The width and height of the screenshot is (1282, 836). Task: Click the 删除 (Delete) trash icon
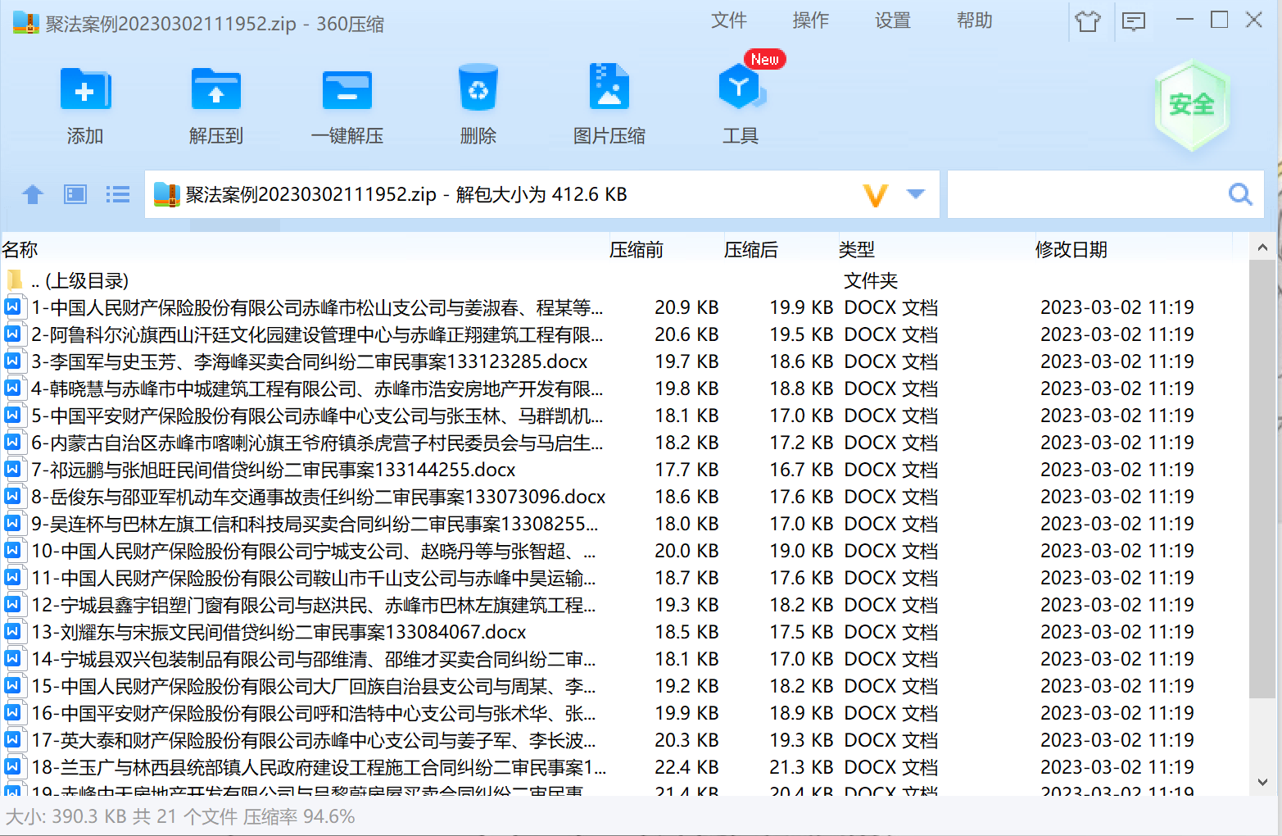pos(478,89)
